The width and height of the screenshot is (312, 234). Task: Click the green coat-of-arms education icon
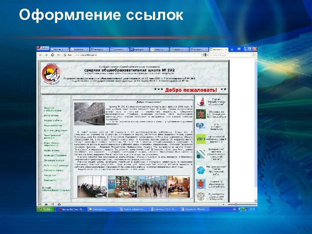(201, 114)
